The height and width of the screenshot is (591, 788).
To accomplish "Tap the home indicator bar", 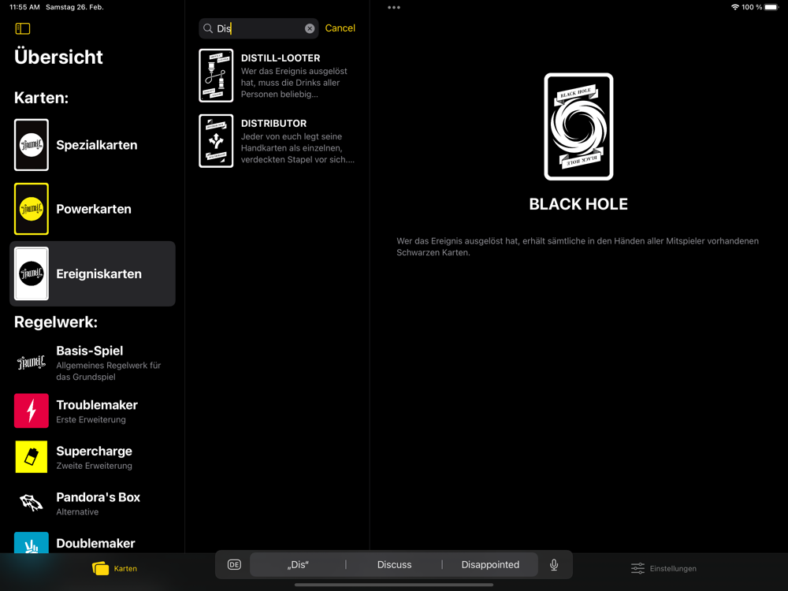I will click(x=394, y=585).
